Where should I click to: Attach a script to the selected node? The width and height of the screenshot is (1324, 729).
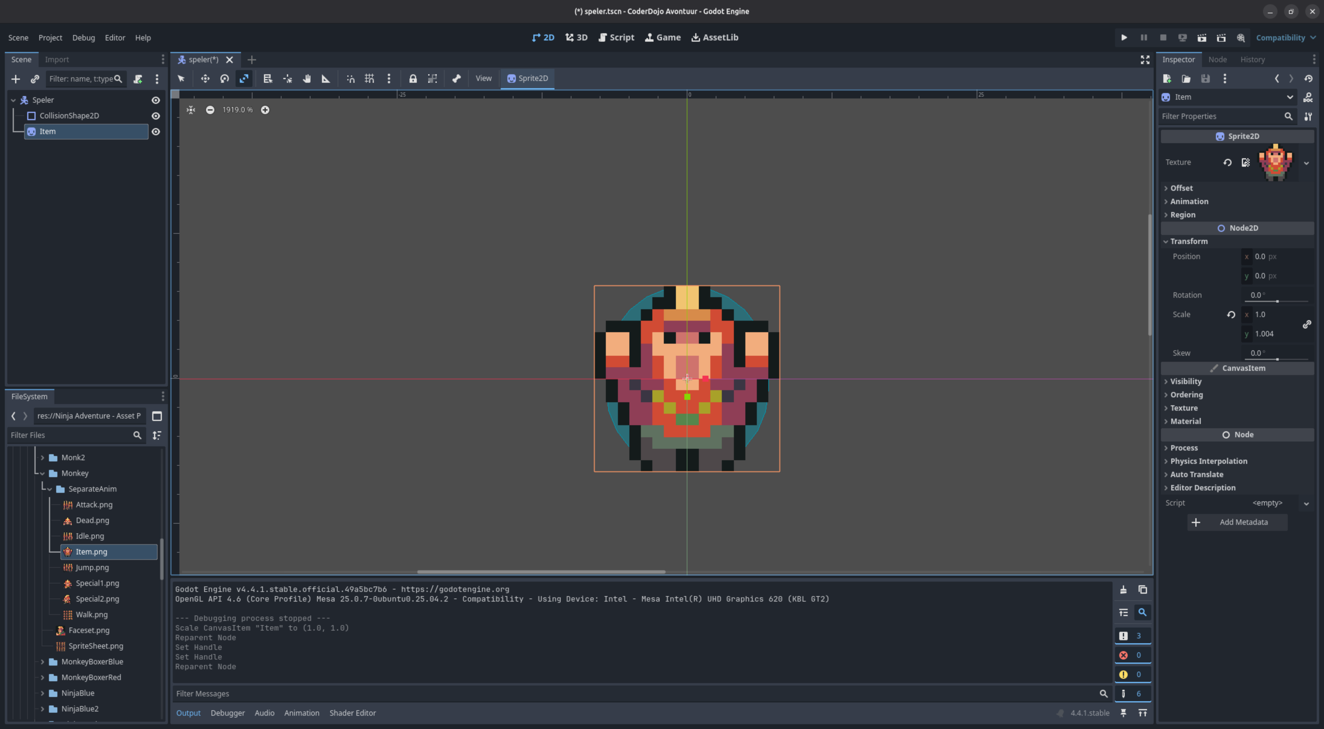click(138, 79)
